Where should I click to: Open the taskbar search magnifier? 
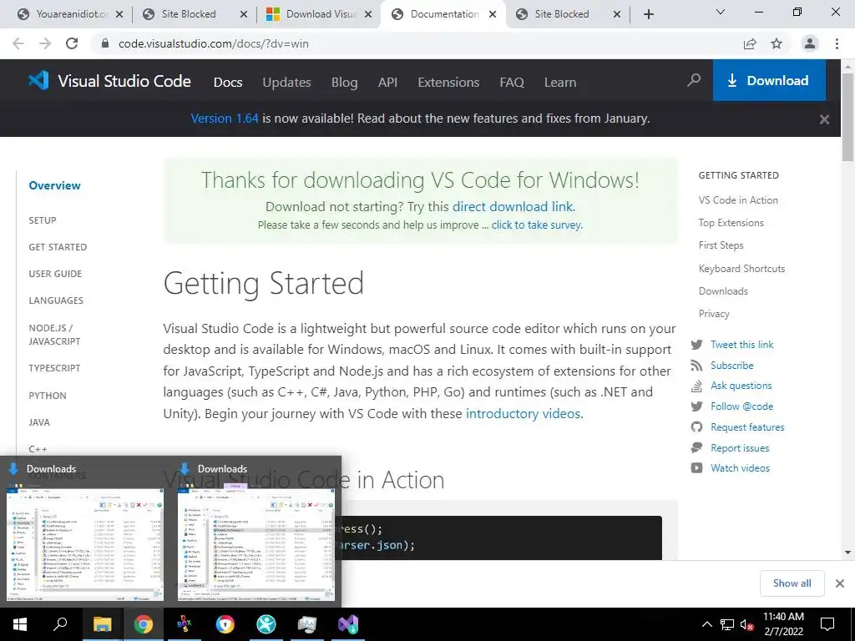pos(60,624)
